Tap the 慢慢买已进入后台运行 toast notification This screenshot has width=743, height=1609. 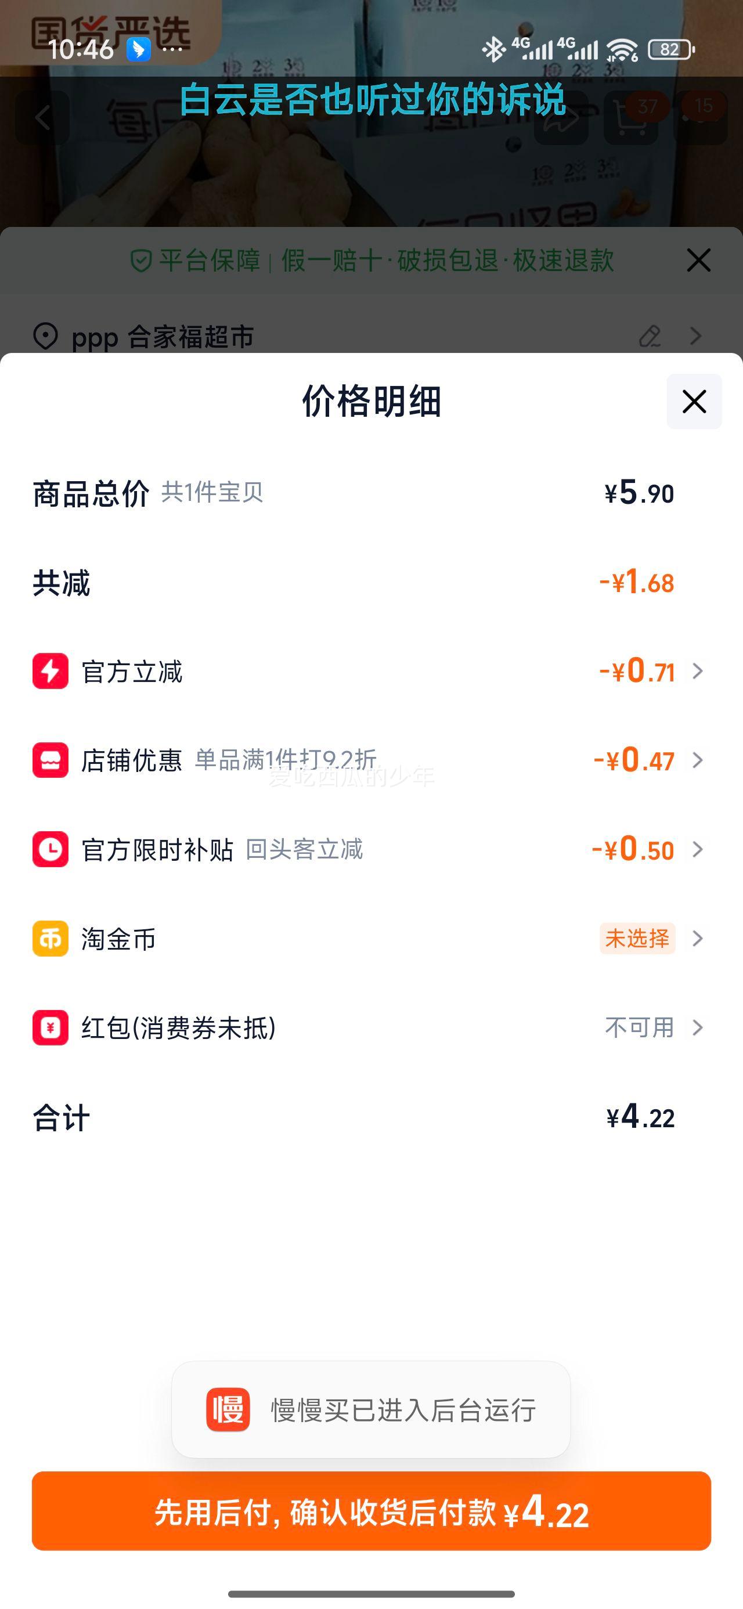371,1410
